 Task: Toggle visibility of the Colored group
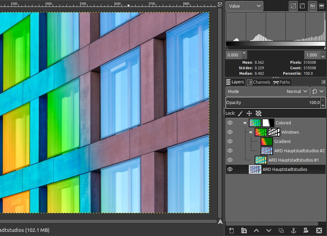point(230,123)
